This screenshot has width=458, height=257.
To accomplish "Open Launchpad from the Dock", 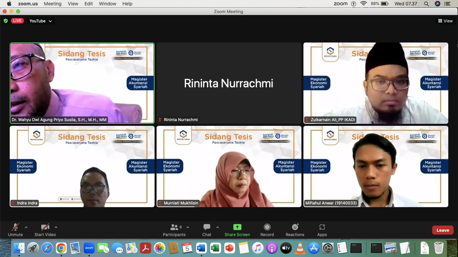I will click(33, 248).
